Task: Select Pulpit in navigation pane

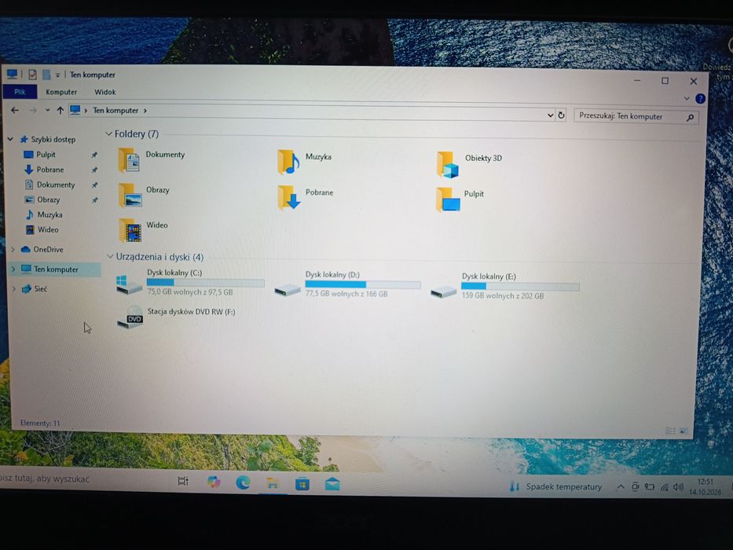Action: (46, 154)
